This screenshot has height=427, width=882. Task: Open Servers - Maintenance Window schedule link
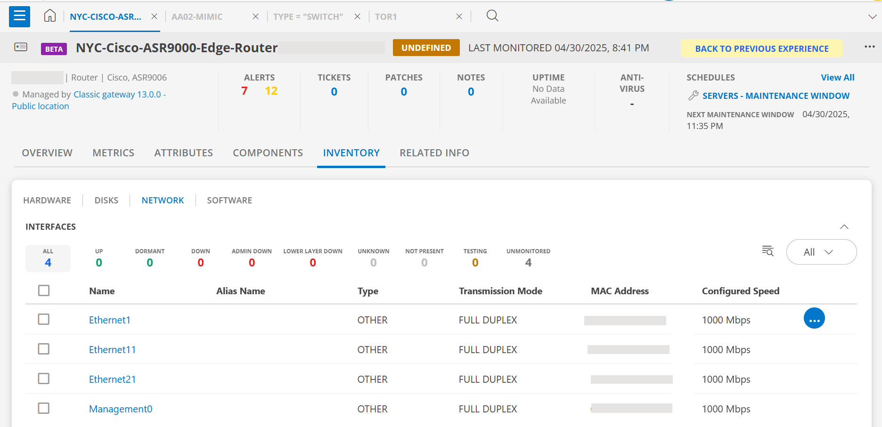click(776, 96)
